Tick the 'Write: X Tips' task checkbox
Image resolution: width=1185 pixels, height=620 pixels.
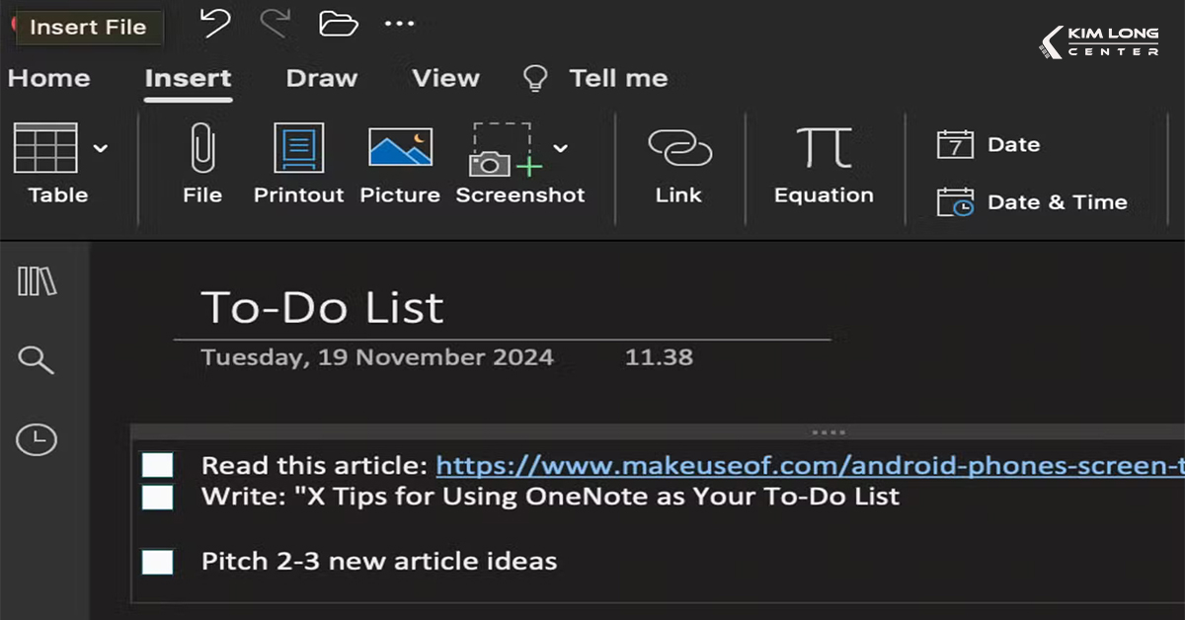[157, 497]
